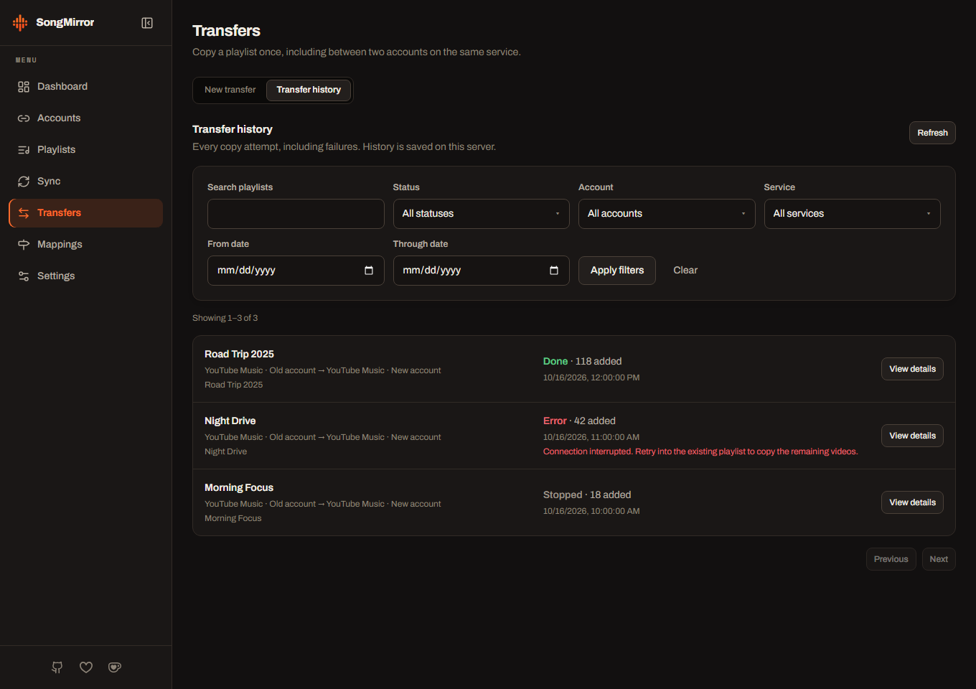The width and height of the screenshot is (976, 689).
Task: Open the Service dropdown showing All services
Action: 853,214
